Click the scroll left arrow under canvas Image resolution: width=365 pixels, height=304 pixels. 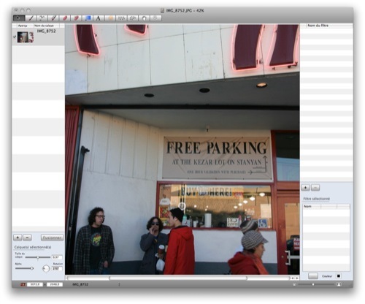(293, 278)
